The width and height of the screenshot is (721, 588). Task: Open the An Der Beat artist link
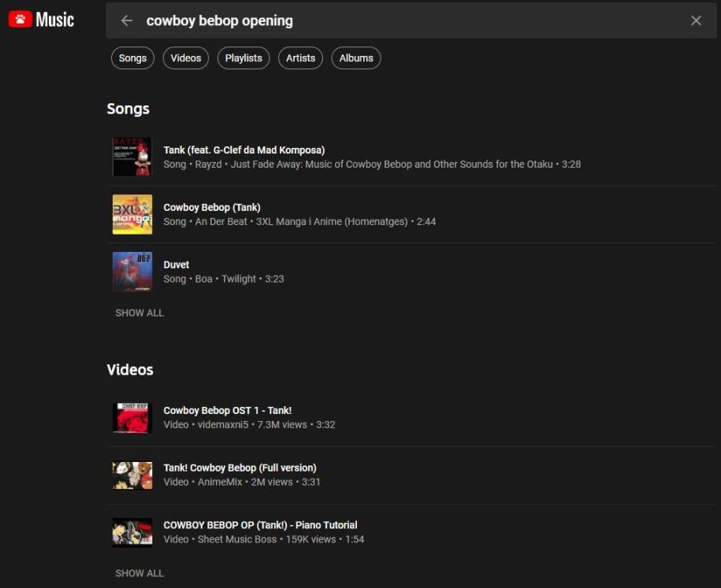(x=221, y=222)
